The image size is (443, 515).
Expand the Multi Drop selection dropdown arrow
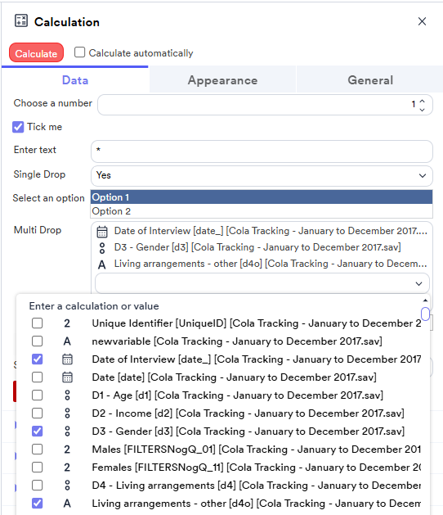[x=418, y=283]
